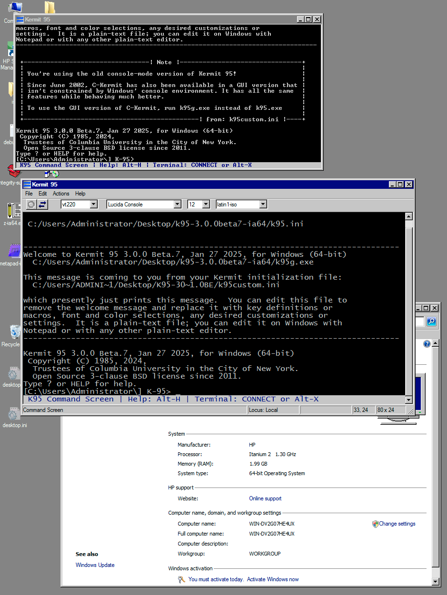Open the terminal type vt220 dropdown

click(93, 205)
